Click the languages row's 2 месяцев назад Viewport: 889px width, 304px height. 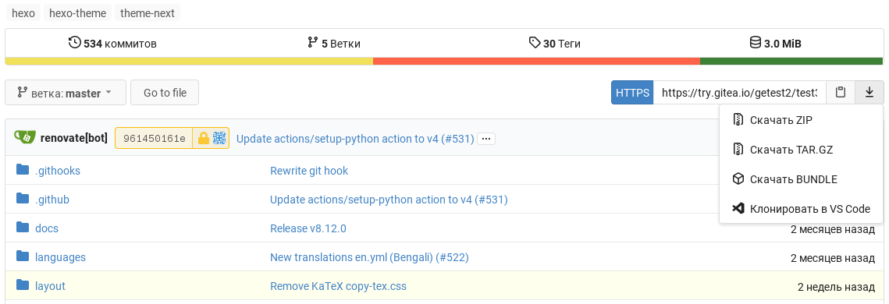coord(832,257)
